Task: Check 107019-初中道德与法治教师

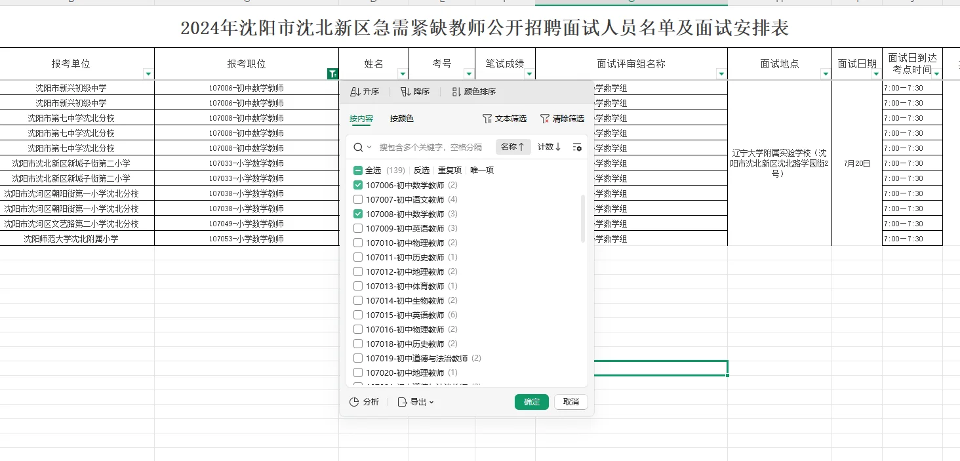Action: (x=358, y=358)
